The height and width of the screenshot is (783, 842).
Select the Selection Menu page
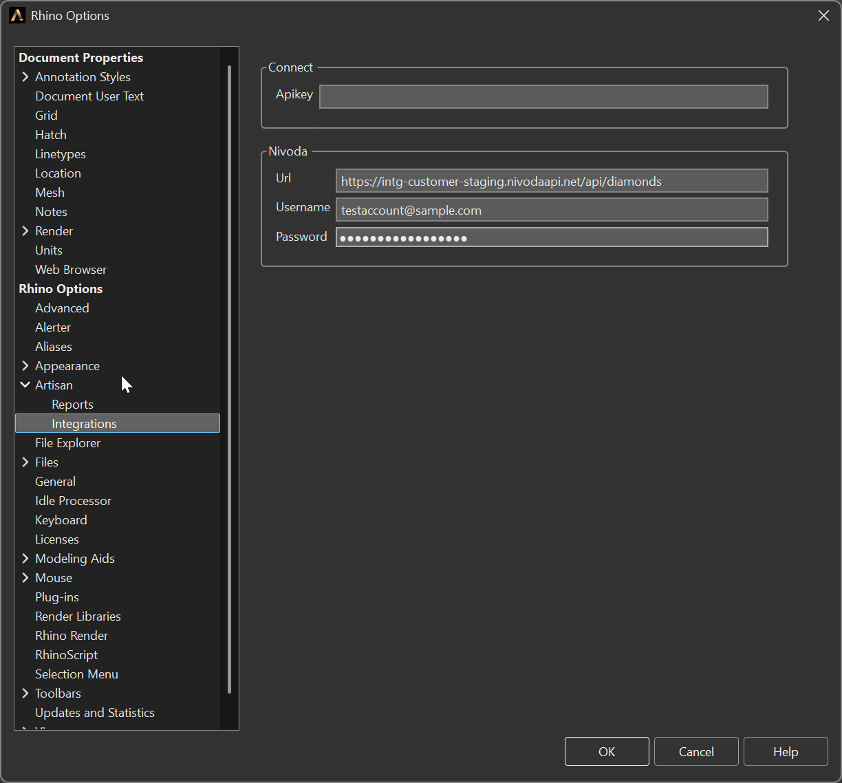[76, 674]
